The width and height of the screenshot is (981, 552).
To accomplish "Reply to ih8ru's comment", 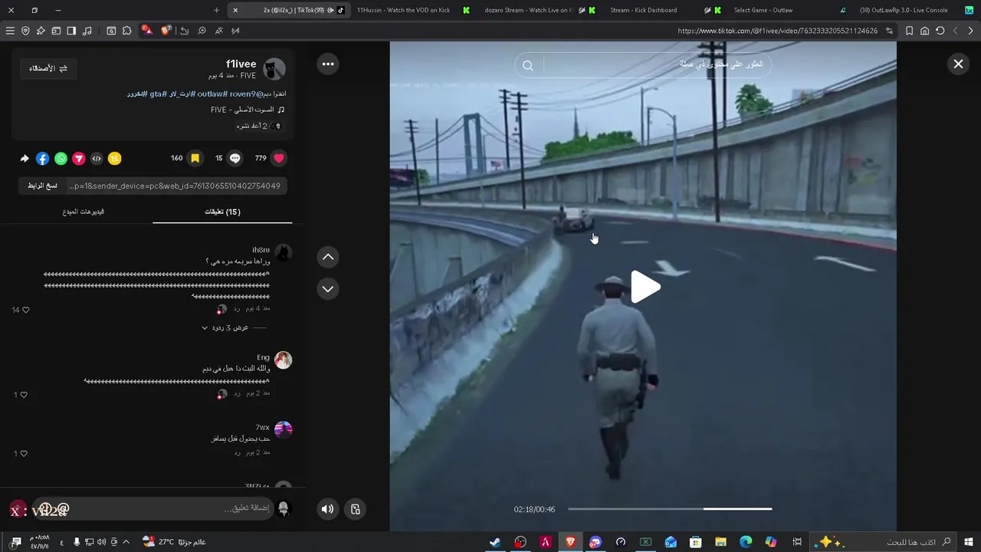I will 237,308.
